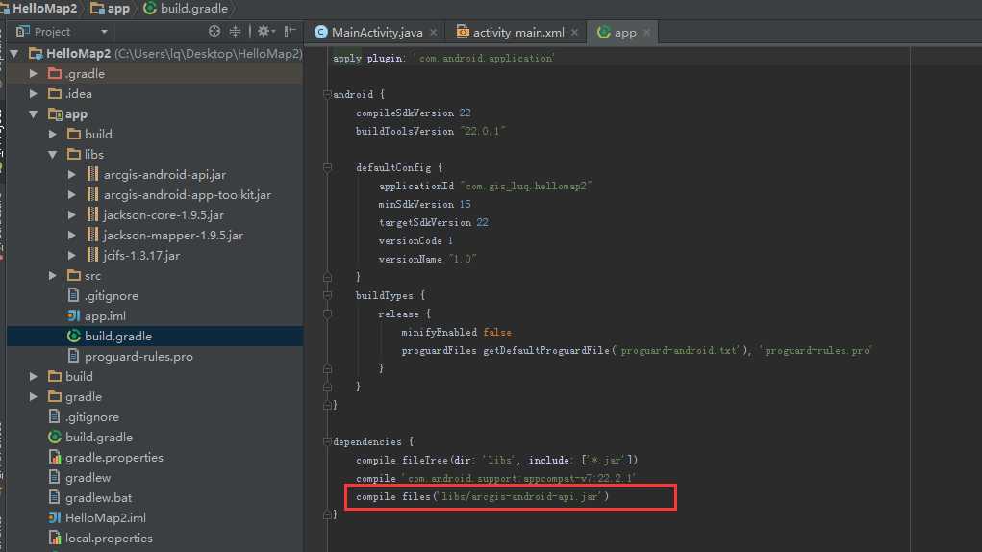Expand the .idea folder
Screen dimensions: 982x552
click(34, 94)
